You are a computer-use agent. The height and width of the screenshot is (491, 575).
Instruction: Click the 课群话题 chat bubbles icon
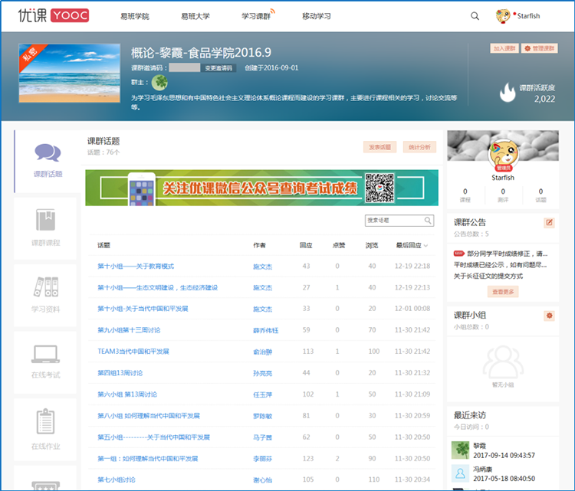tap(48, 153)
